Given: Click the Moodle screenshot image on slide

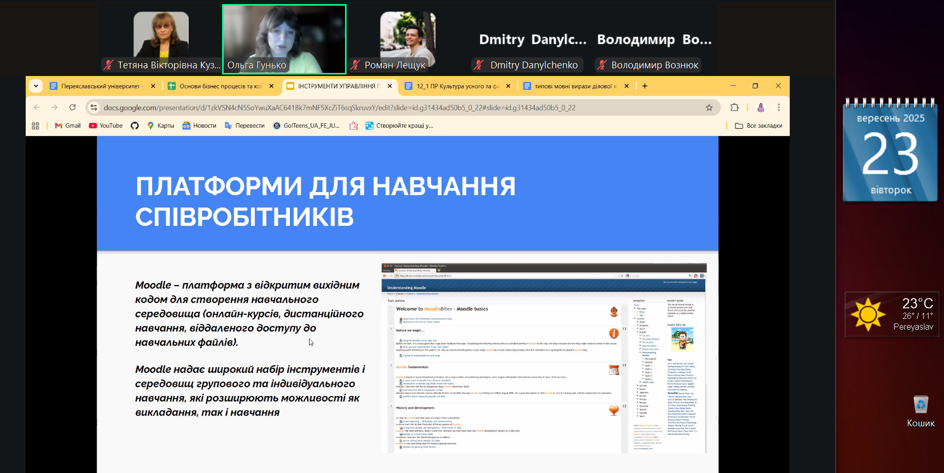Looking at the screenshot, I should pyautogui.click(x=543, y=358).
